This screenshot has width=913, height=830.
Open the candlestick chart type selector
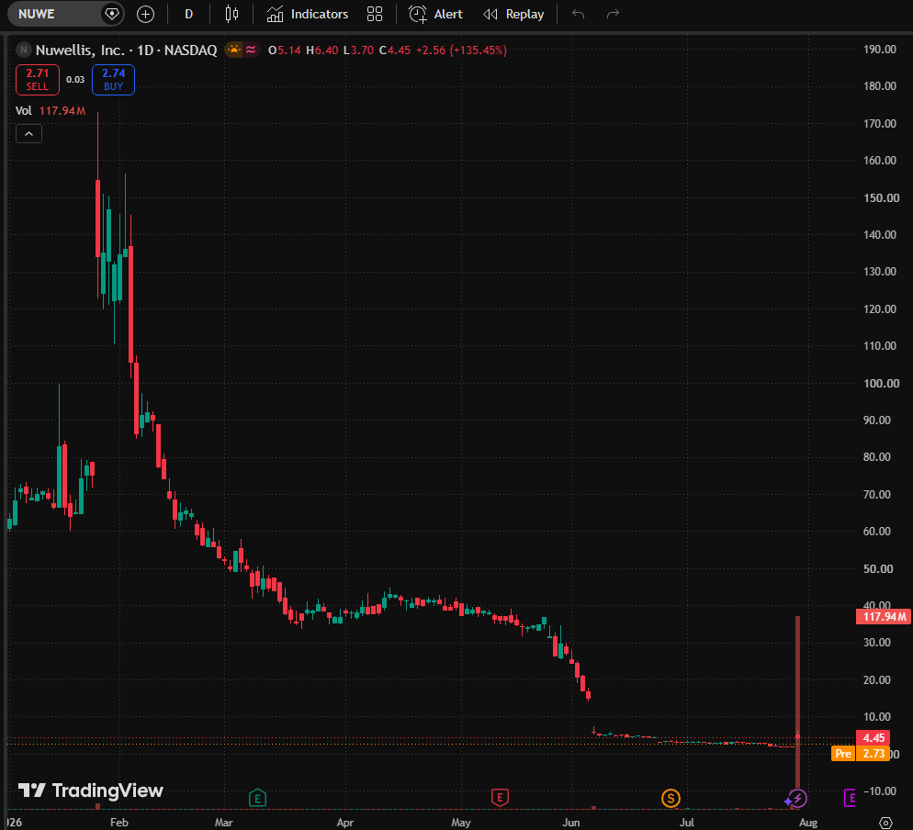tap(231, 14)
